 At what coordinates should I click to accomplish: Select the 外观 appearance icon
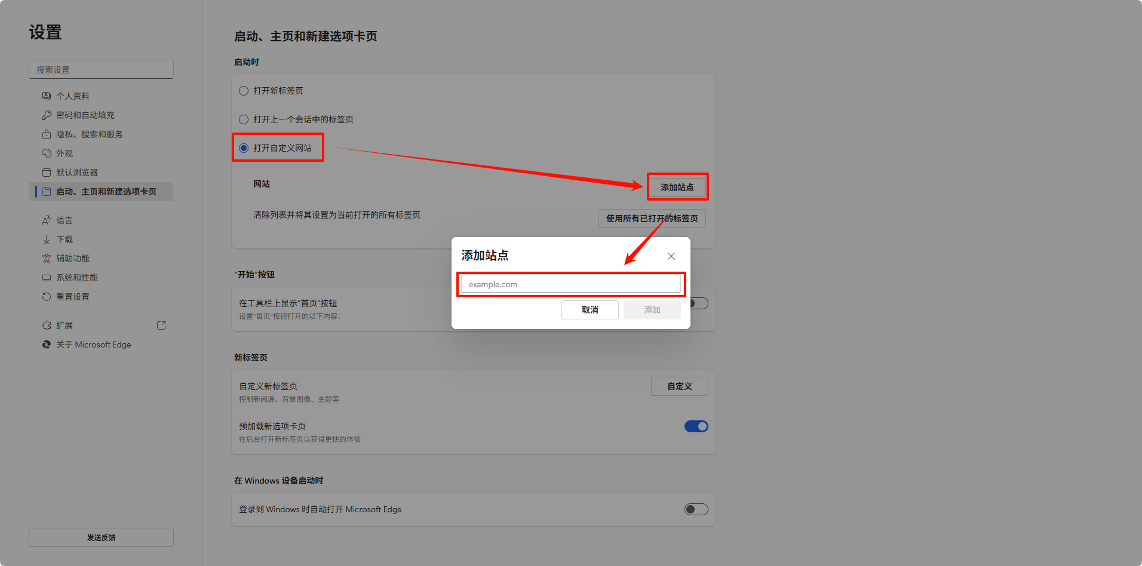(47, 153)
